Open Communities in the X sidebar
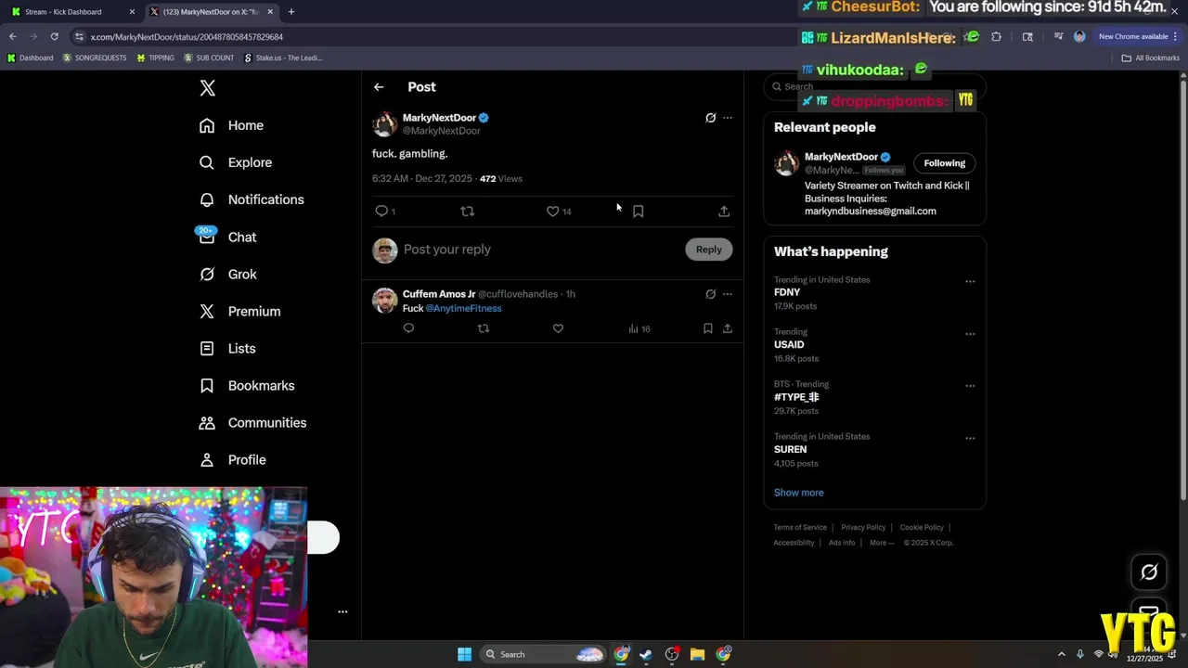Image resolution: width=1188 pixels, height=668 pixels. (x=252, y=422)
